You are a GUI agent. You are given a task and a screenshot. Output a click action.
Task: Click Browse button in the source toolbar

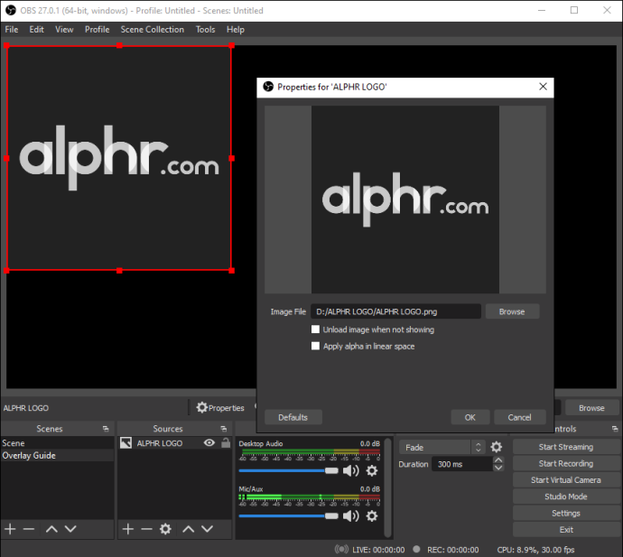click(591, 408)
